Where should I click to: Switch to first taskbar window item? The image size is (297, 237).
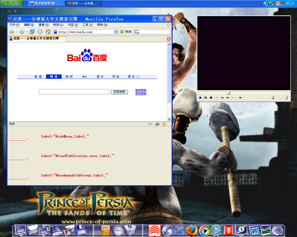click(x=46, y=3)
